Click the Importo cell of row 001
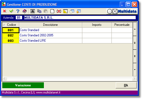 coord(97,30)
